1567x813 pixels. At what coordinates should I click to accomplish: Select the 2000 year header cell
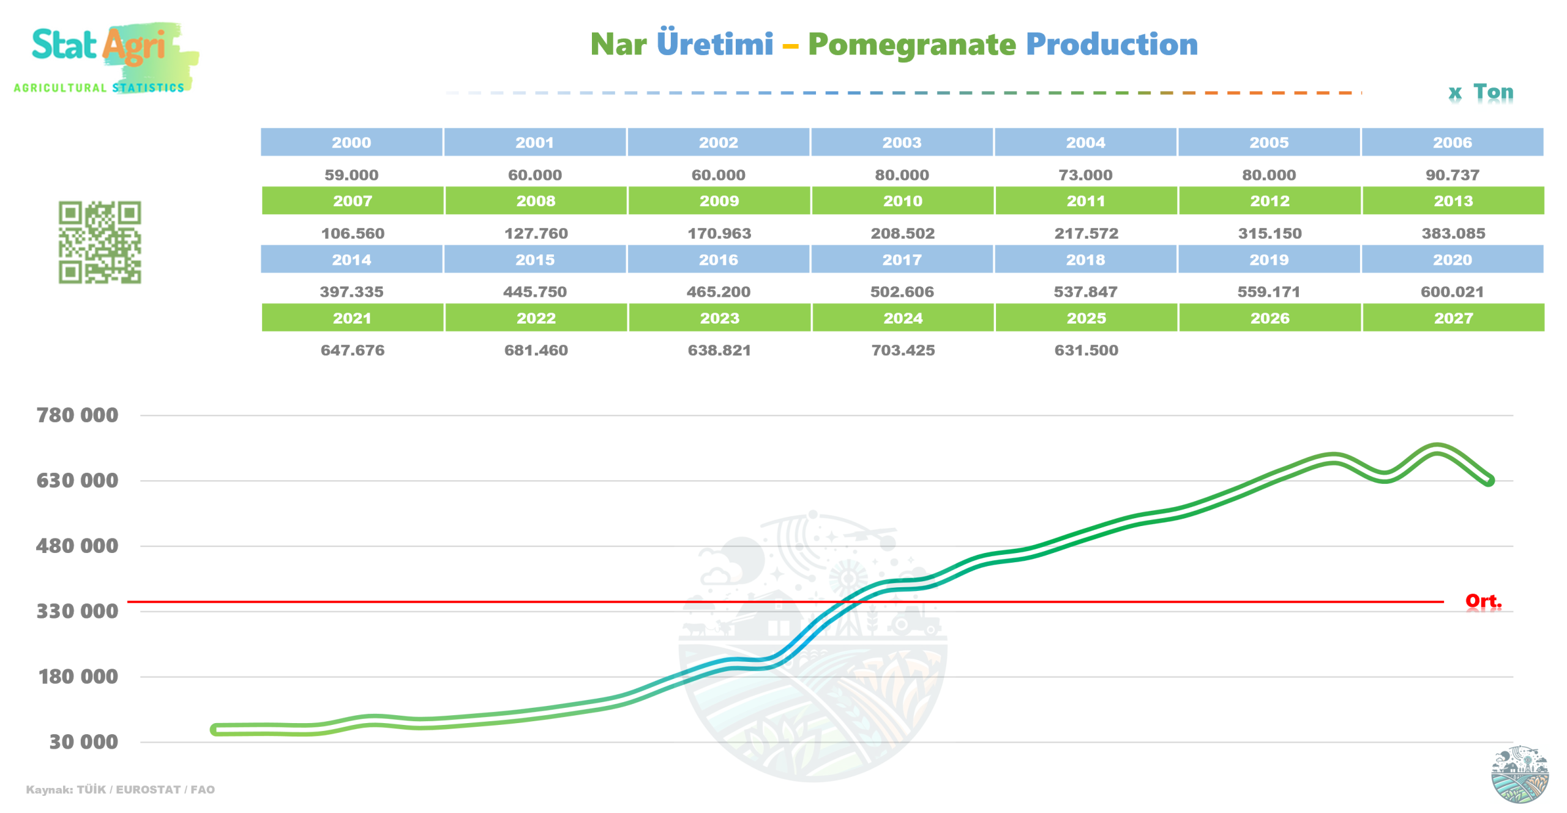tap(351, 142)
